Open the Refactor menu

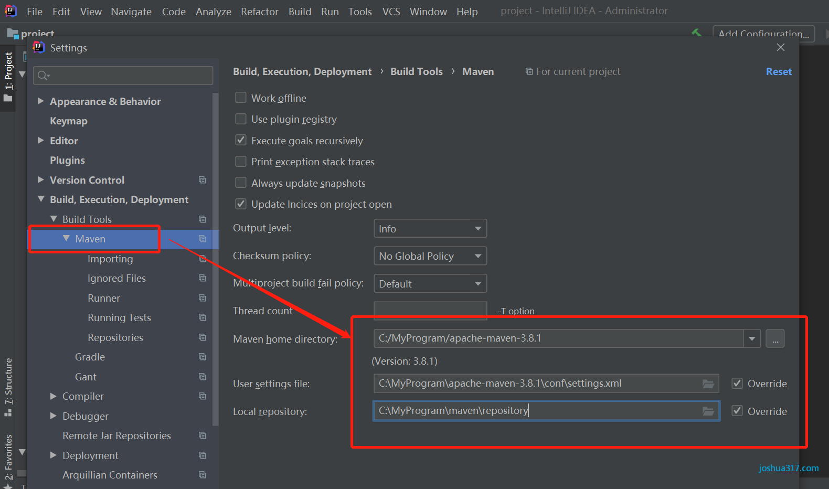pos(260,12)
